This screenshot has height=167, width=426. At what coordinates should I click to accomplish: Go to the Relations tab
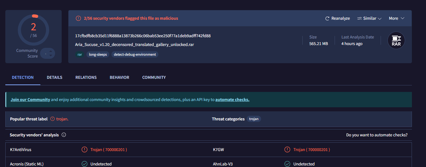coord(86,77)
